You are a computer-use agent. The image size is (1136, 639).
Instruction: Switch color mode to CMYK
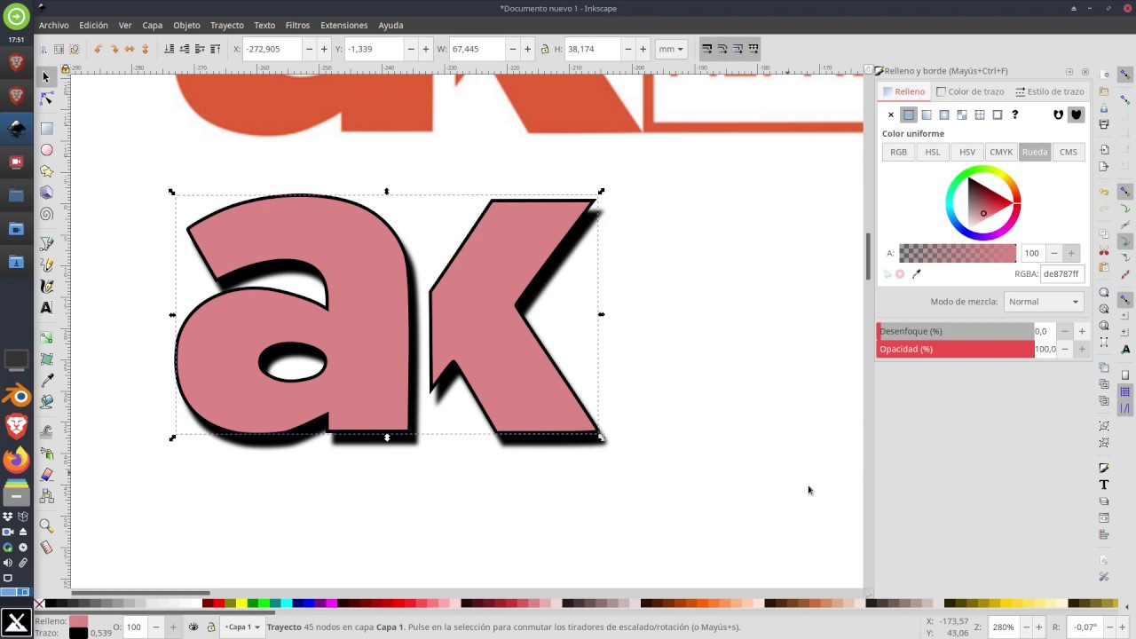1001,152
